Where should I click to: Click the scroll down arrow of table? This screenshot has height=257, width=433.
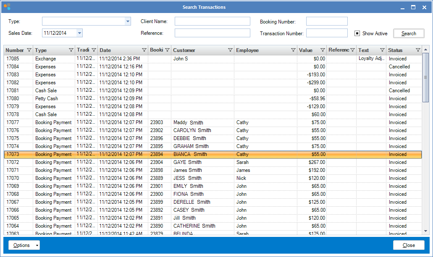[426, 231]
